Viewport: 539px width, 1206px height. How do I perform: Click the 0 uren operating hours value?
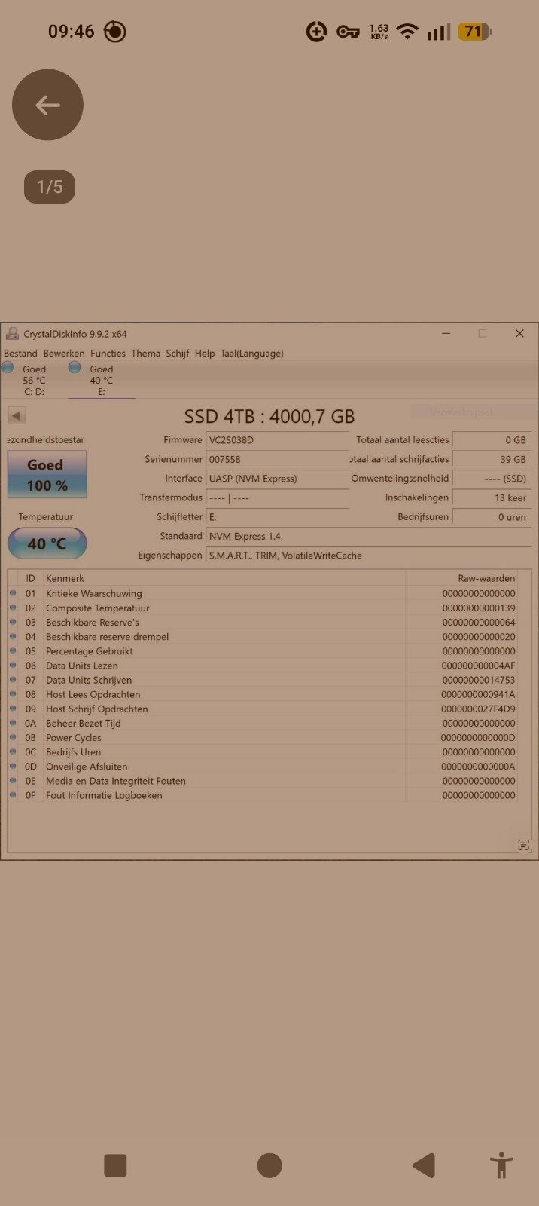492,517
